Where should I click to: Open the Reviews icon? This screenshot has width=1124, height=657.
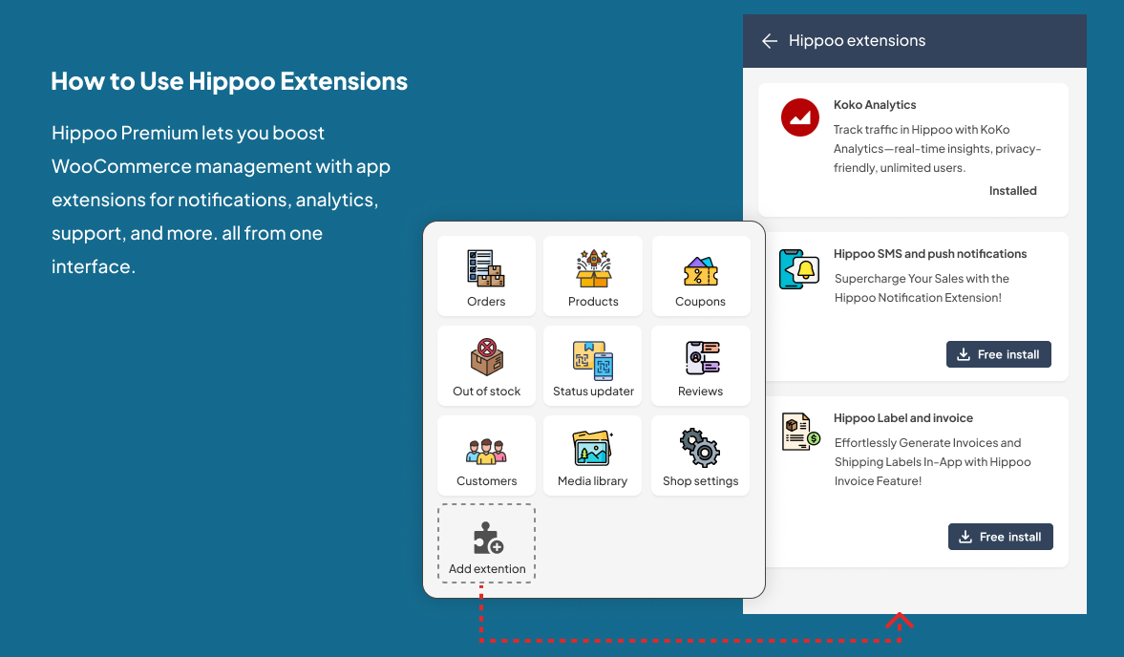[x=702, y=357]
